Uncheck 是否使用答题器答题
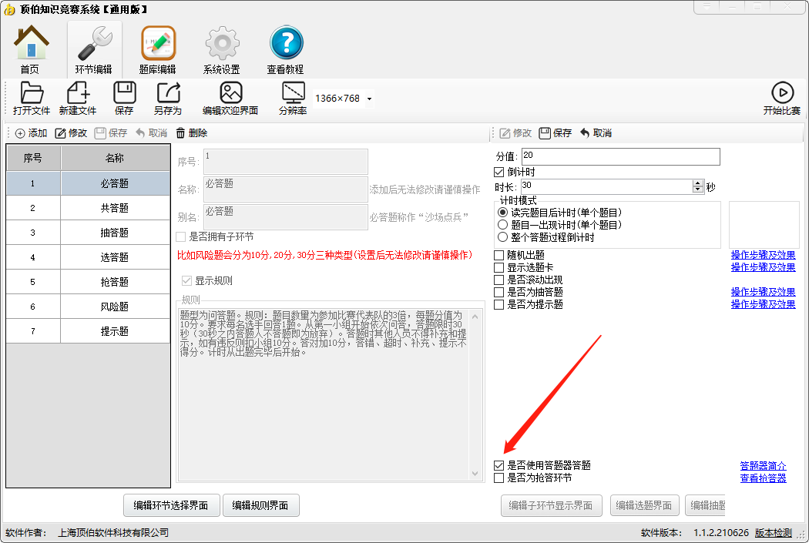The image size is (809, 543). [499, 466]
